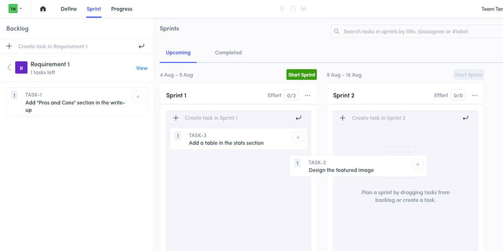Click the Sprint 1 effort 0/2 box

291,95
